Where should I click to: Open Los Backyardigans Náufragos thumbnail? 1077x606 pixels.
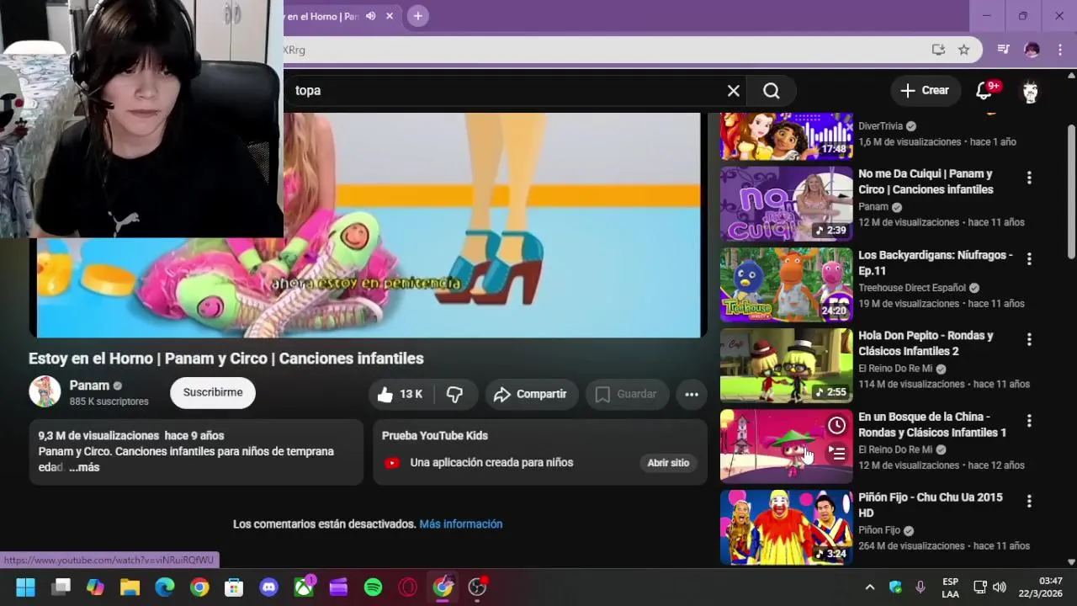786,284
